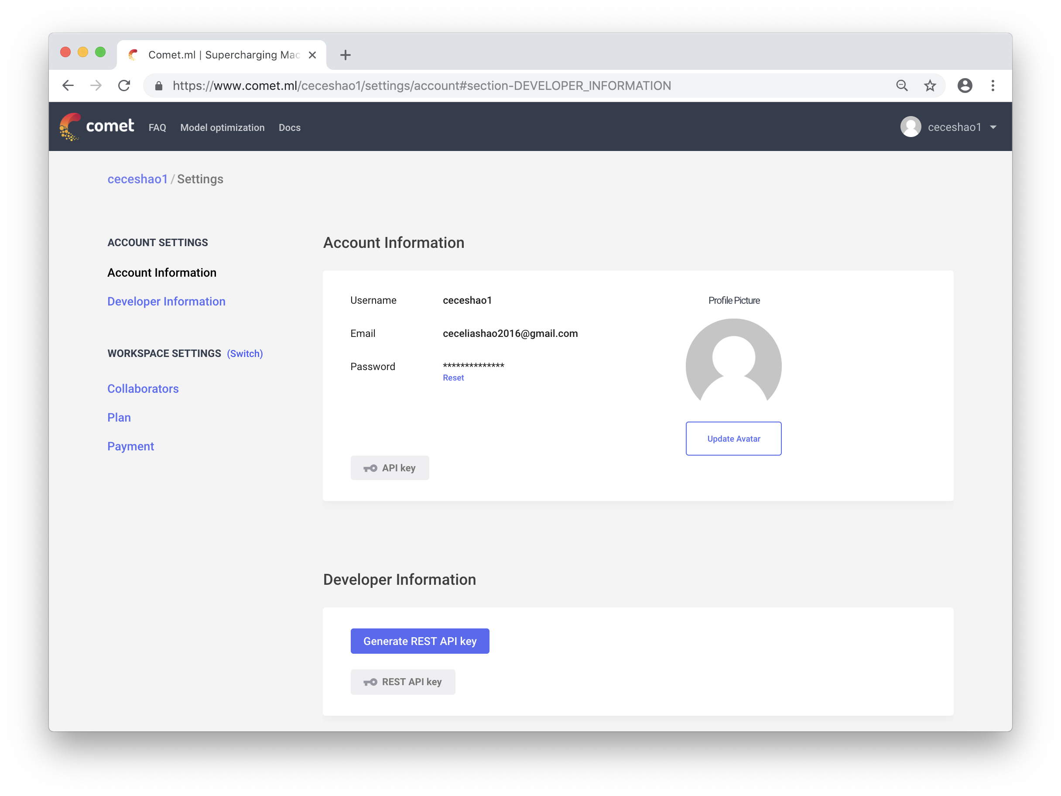Select the Plan settings option
Viewport: 1061px width, 796px height.
point(118,416)
